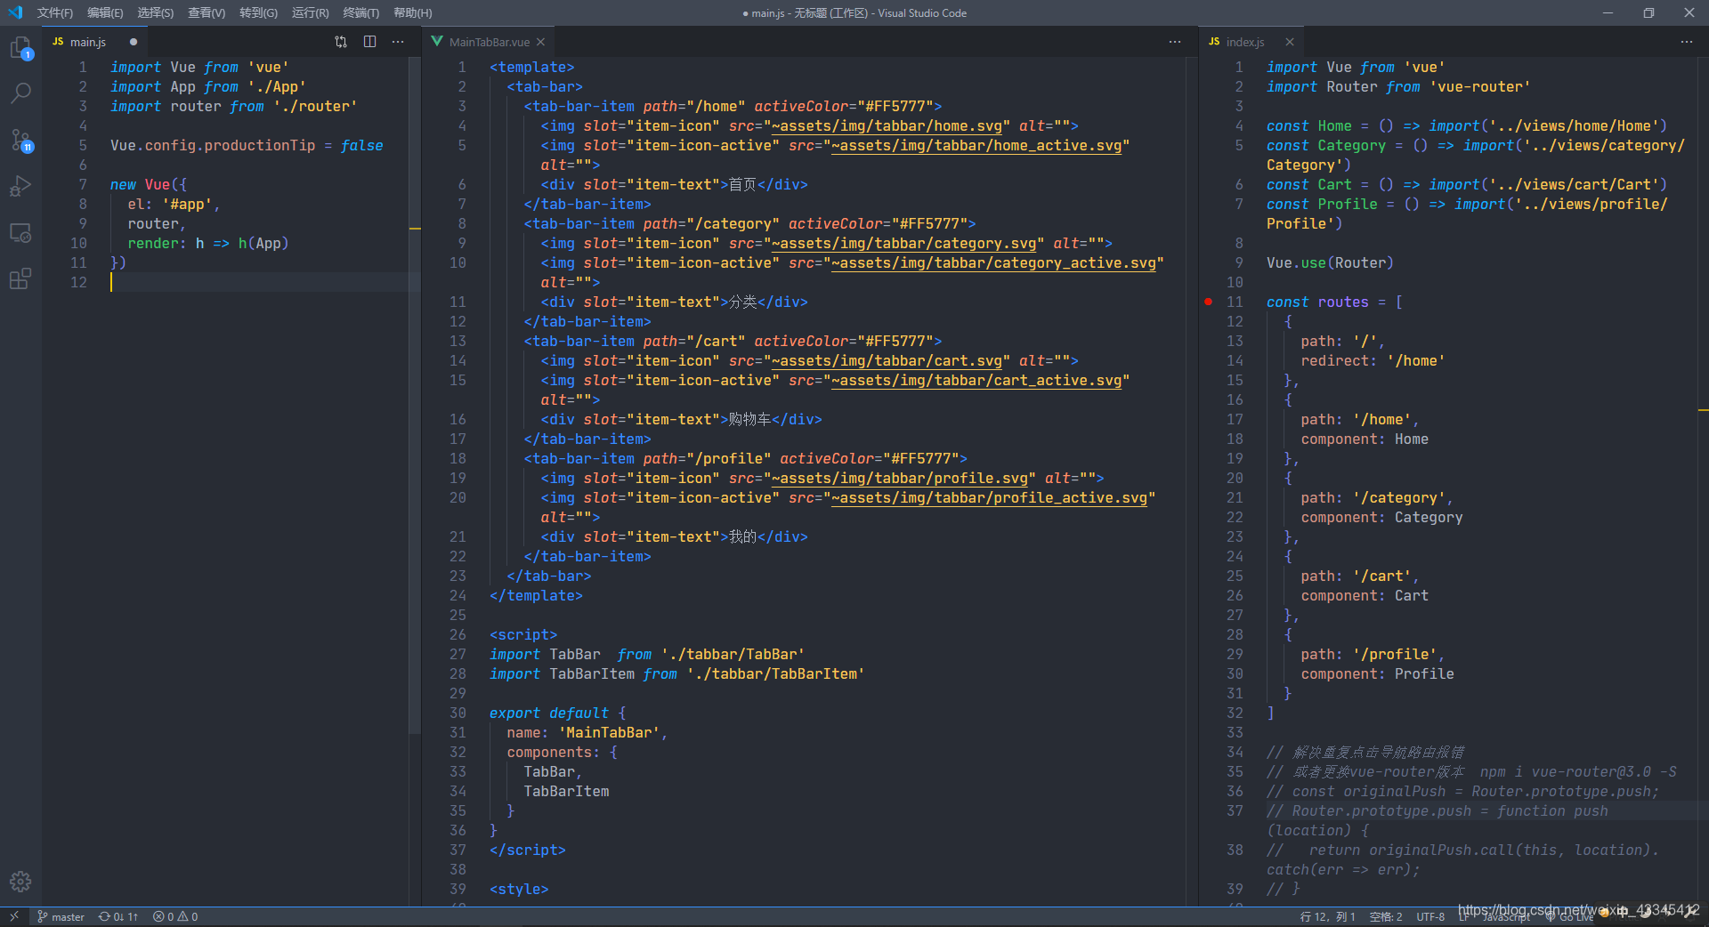
Task: Change indentation via 空格: 2 status item
Action: click(x=1386, y=917)
